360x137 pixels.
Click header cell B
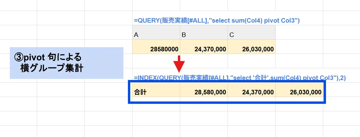click(204, 32)
